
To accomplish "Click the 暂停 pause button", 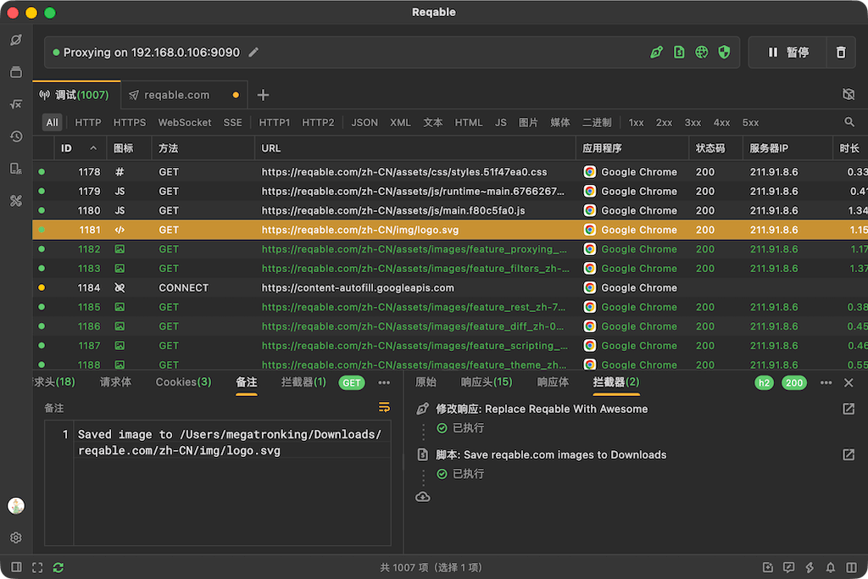I will click(x=787, y=53).
